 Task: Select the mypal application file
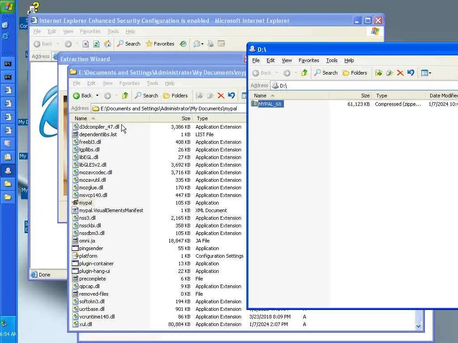click(82, 203)
